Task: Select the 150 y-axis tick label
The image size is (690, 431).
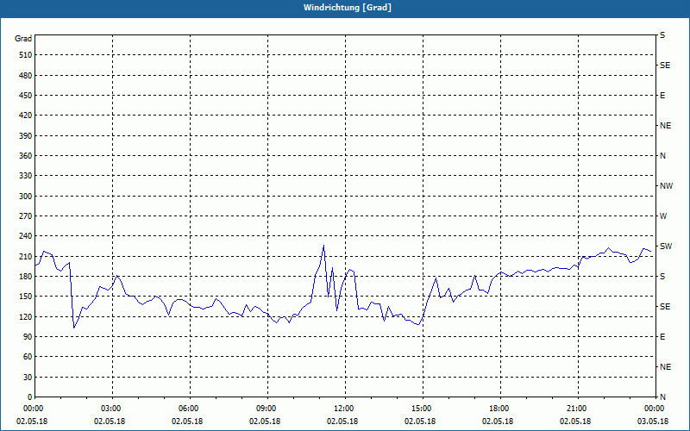Action: tap(26, 297)
